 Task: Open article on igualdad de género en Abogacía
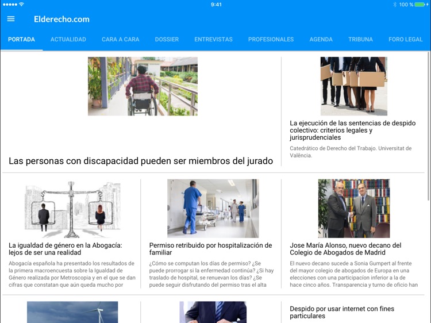coord(66,249)
